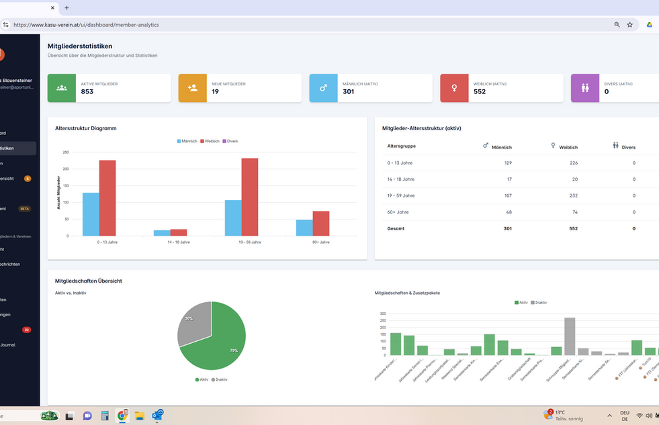The image size is (659, 425).
Task: Toggle the Weiblich series in the age chart legend
Action: pyautogui.click(x=210, y=141)
